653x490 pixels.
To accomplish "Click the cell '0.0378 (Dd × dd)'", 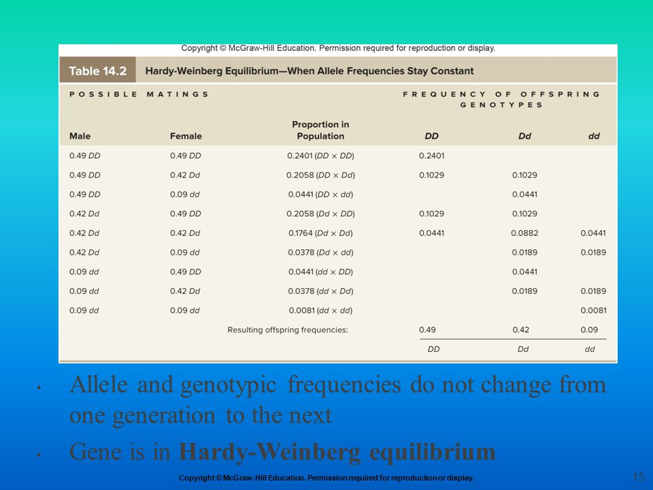I will point(320,252).
